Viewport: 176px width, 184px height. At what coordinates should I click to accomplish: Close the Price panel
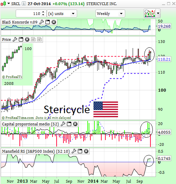point(27,39)
